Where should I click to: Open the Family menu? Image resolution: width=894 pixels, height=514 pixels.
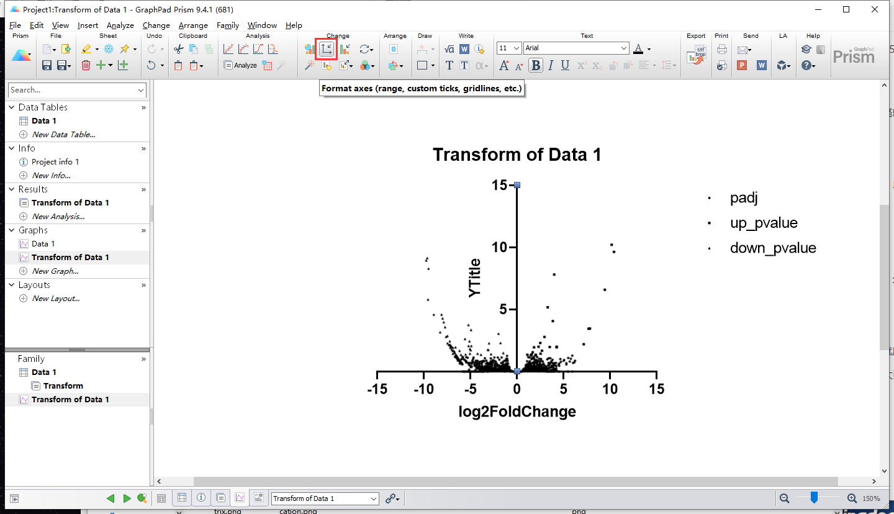pos(228,25)
